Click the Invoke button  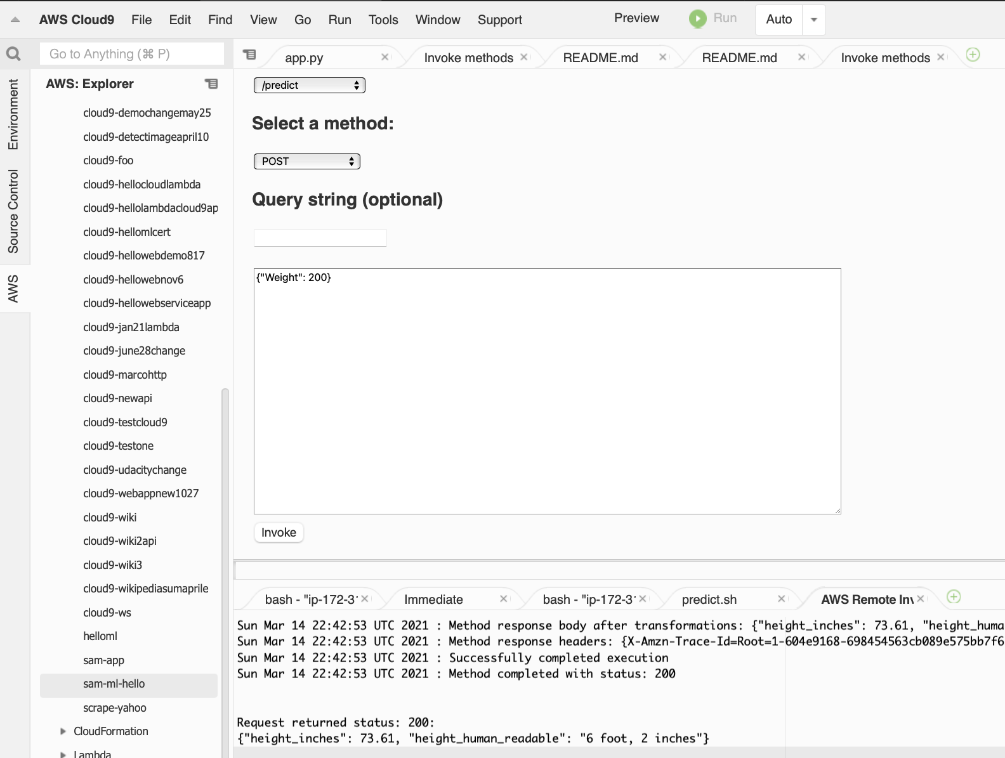click(x=279, y=532)
